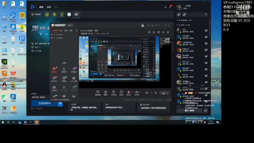Open the Windows Start menu
Screen dimensions: 254x143
[3, 122]
